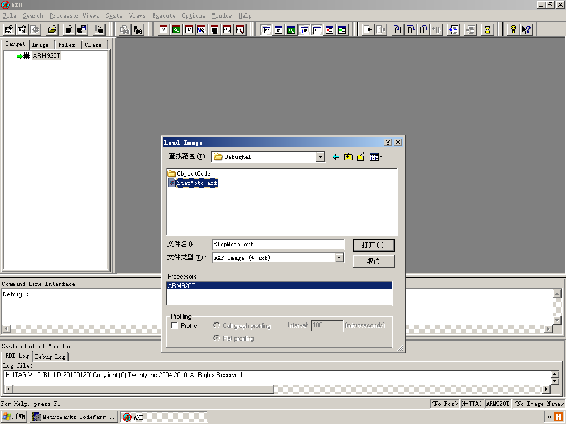The height and width of the screenshot is (424, 566).
Task: Enable the Profile checkbox
Action: pos(174,326)
